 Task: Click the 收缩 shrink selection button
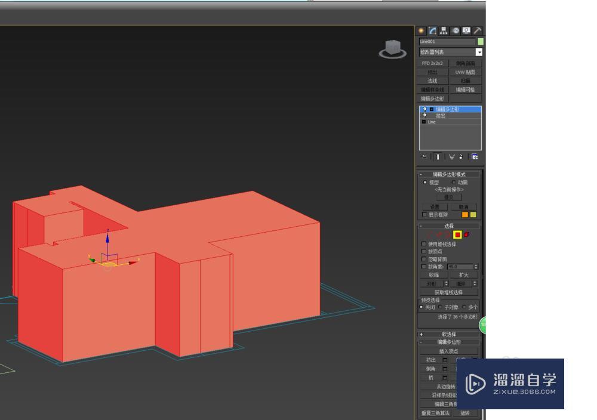[433, 274]
